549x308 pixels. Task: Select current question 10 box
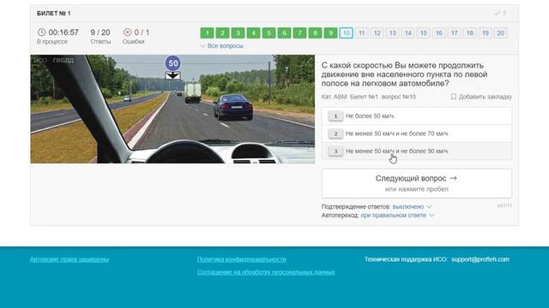[x=346, y=33]
